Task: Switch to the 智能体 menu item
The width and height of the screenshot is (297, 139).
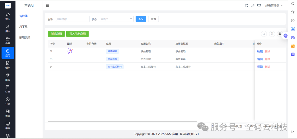Action: coord(23,16)
